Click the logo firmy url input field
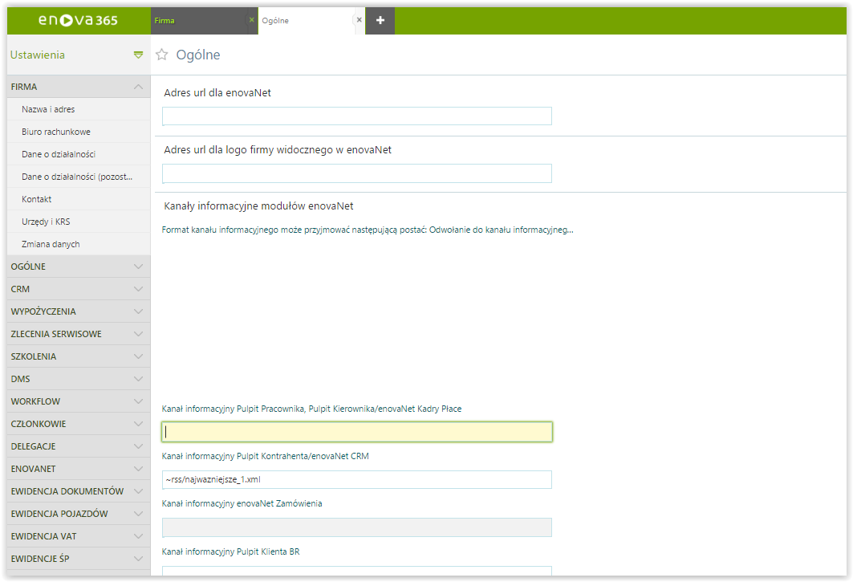Screen dimensions: 853x582 tap(357, 173)
